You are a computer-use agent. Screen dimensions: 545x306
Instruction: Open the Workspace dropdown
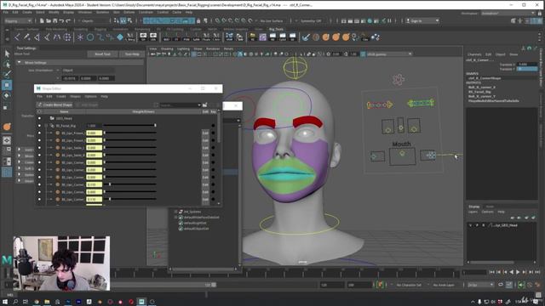508,14
